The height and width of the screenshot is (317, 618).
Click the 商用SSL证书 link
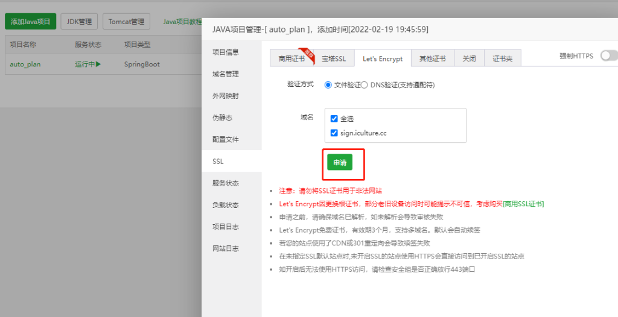point(523,204)
